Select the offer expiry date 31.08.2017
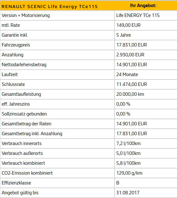The height and width of the screenshot is (198, 177). (x=128, y=193)
